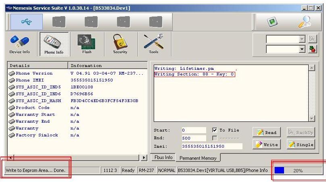Viewport: 326px width, 182px height.
Task: Click the '1112 3' status bar entry
Action: pyautogui.click(x=110, y=170)
